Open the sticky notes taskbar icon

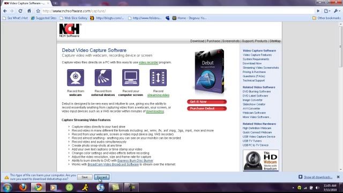[116, 188]
